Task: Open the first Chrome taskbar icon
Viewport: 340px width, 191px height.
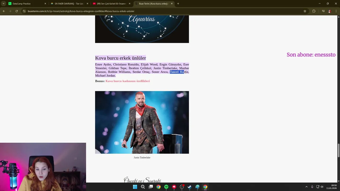Action: click(158, 187)
